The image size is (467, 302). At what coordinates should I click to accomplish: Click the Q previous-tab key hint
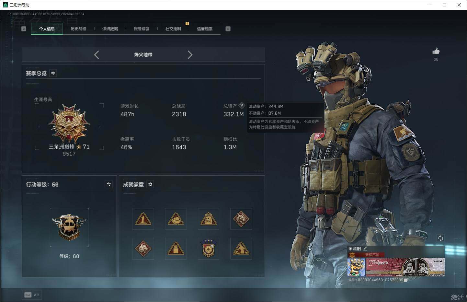point(24,29)
